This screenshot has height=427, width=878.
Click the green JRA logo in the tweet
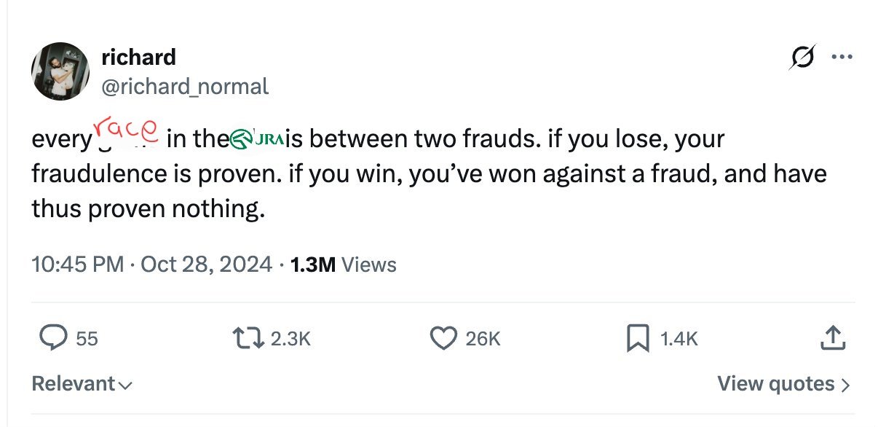point(257,138)
